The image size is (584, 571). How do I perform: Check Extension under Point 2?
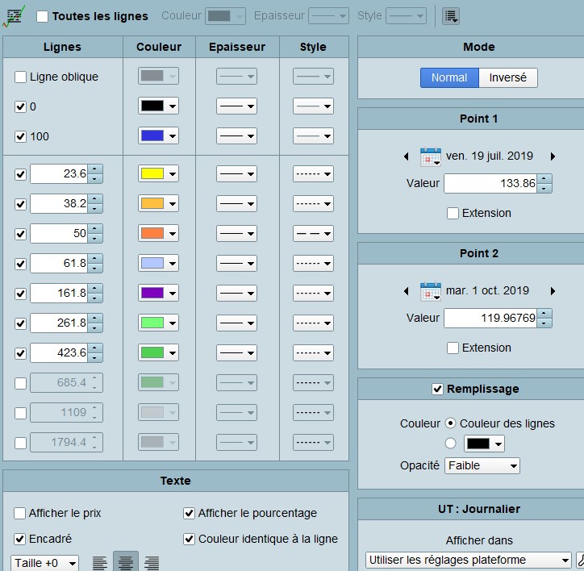453,348
